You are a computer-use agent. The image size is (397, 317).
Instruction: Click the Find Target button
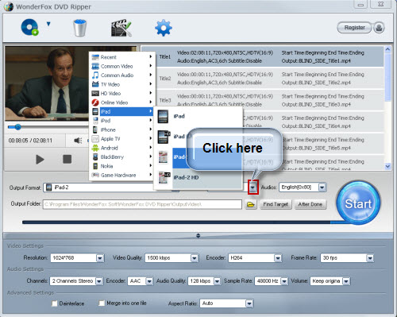276,204
